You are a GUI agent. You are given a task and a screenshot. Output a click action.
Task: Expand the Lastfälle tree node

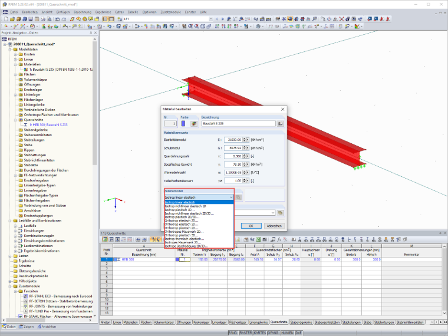(x=15, y=226)
